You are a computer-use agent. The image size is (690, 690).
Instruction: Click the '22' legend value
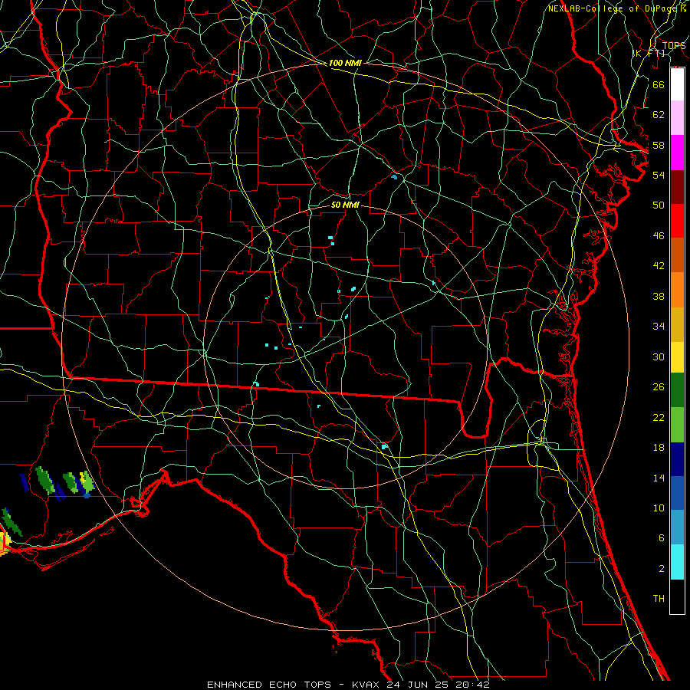[659, 418]
